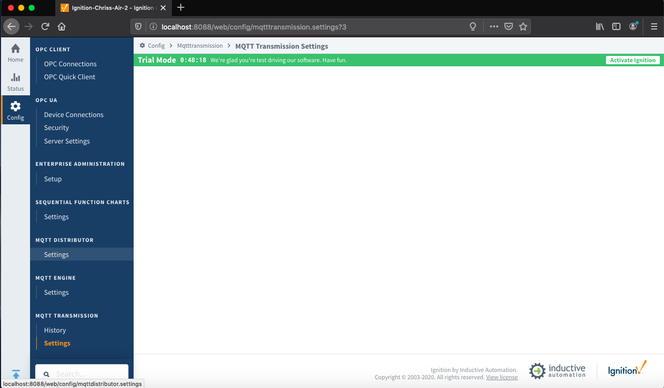
Task: Click the search magnifier icon in sidebar
Action: 46,374
